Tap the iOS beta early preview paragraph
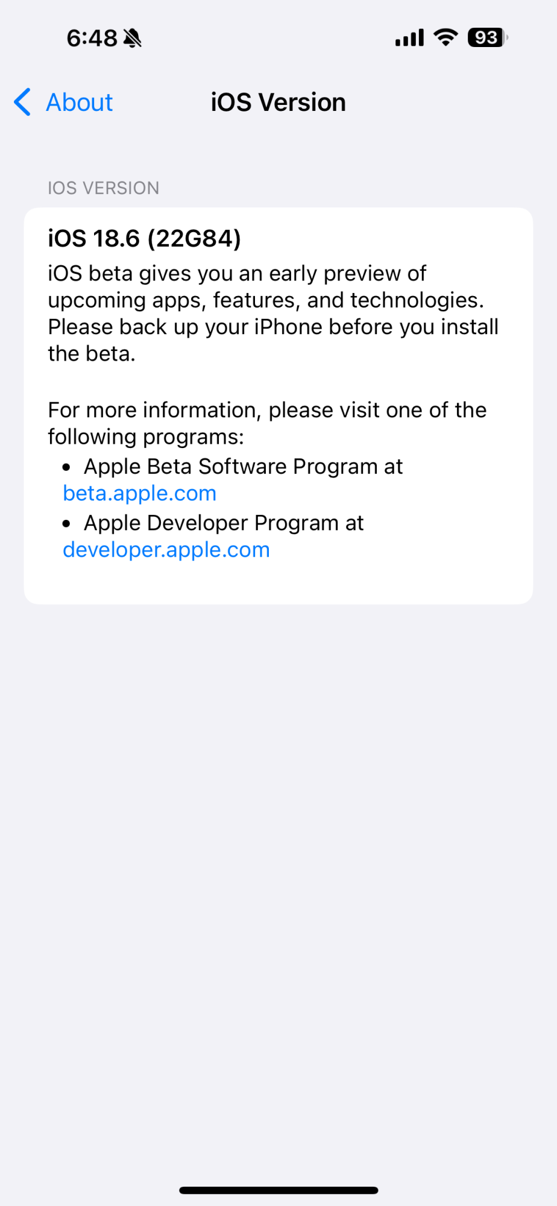The image size is (557, 1206). [x=273, y=314]
